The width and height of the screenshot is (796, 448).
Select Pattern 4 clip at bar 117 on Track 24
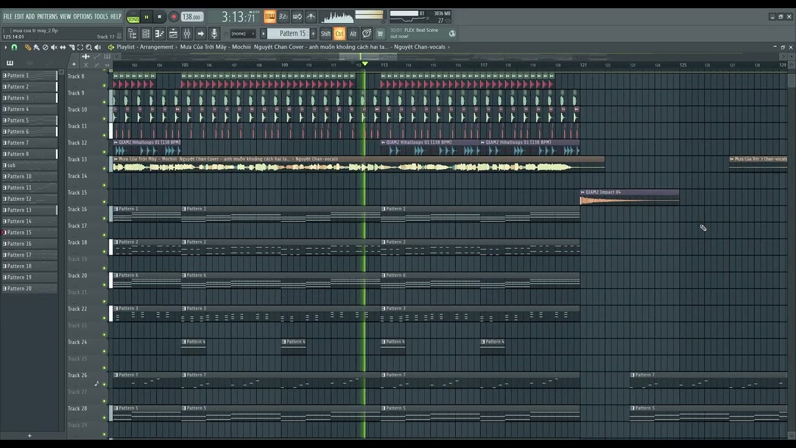click(493, 345)
